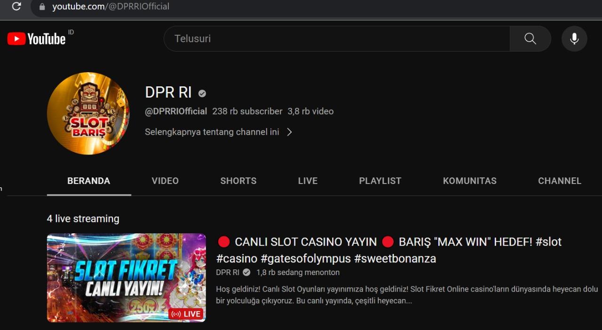Click the @DPRRIOfficial channel handle
Image resolution: width=602 pixels, height=330 pixels.
coord(175,111)
